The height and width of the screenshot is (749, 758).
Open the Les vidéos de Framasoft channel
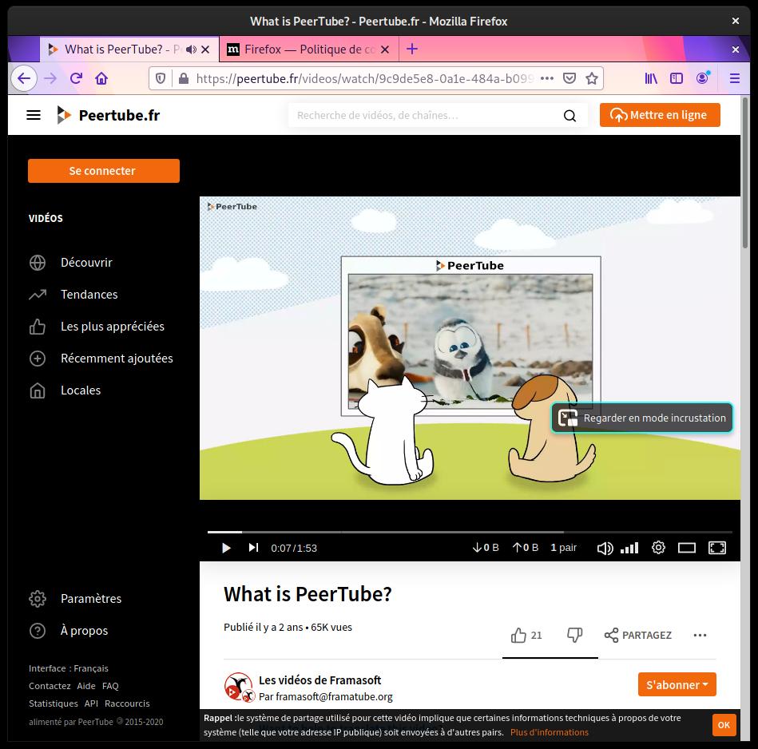320,680
